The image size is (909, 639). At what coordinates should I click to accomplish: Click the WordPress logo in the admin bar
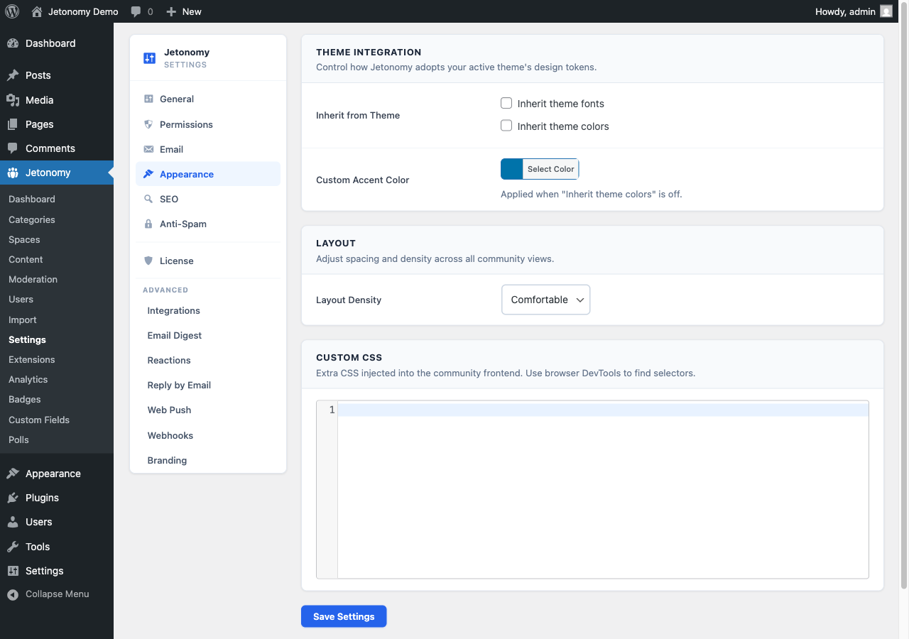[x=11, y=11]
